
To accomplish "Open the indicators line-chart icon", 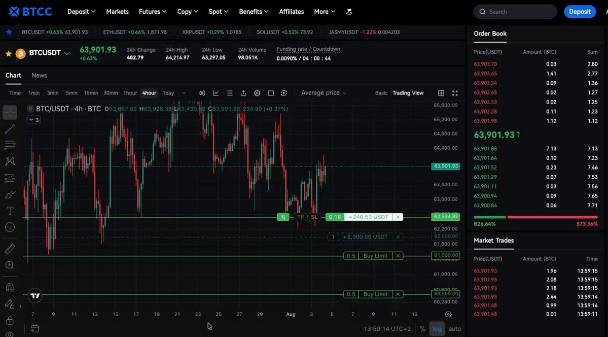I will [216, 93].
